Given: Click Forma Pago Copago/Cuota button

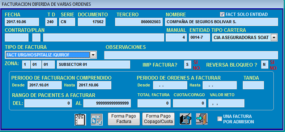Looking at the screenshot, I should pyautogui.click(x=158, y=119).
